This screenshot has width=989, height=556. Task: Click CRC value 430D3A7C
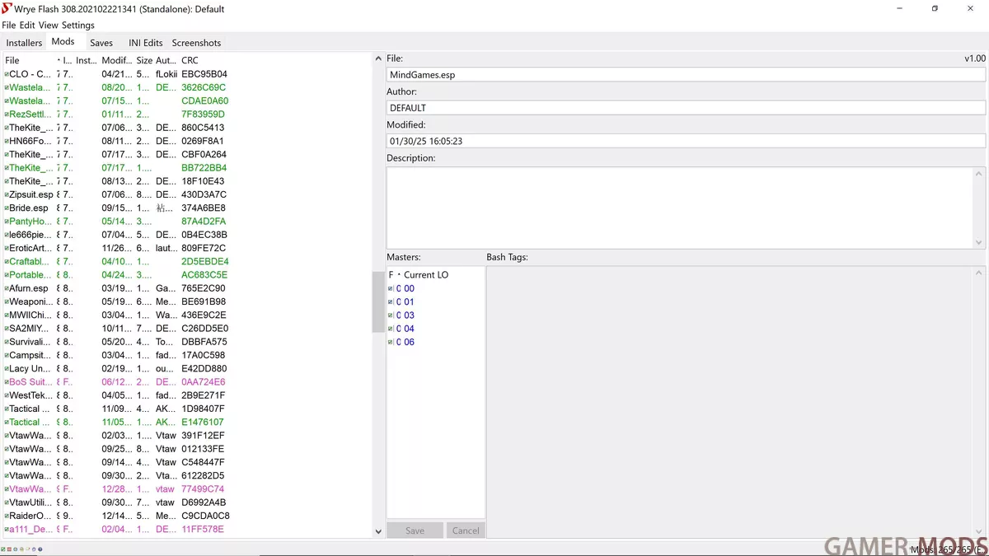[x=204, y=194]
